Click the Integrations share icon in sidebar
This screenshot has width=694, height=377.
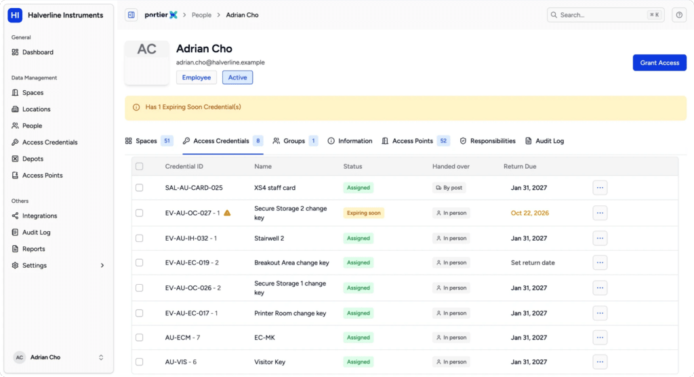pos(15,216)
